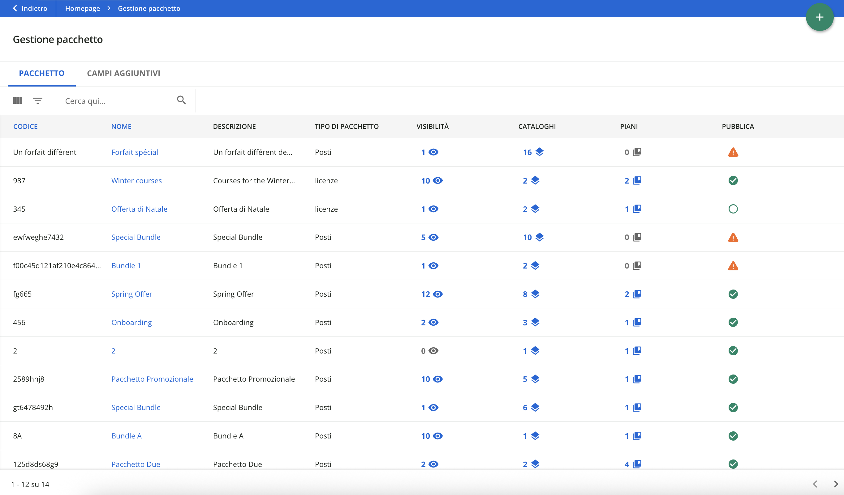This screenshot has width=844, height=495.
Task: Click the warning publish icon for ewfweghe7432
Action: click(x=733, y=238)
